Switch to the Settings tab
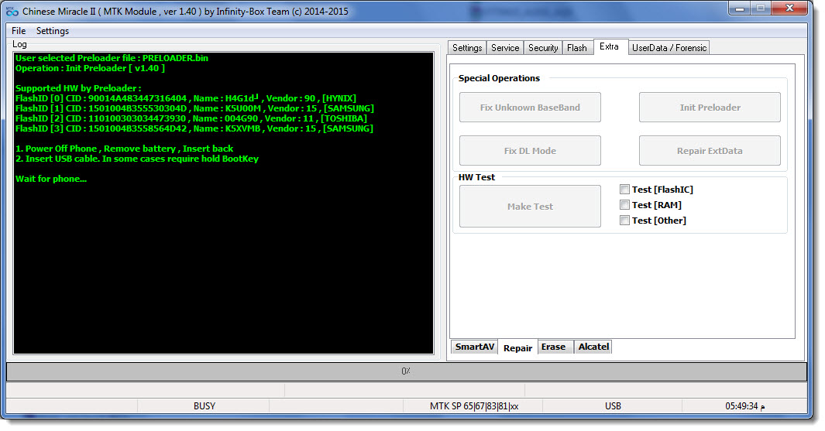Image resolution: width=825 pixels, height=431 pixels. tap(467, 48)
